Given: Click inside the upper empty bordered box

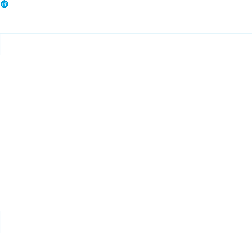Looking at the screenshot, I should pos(126,44).
